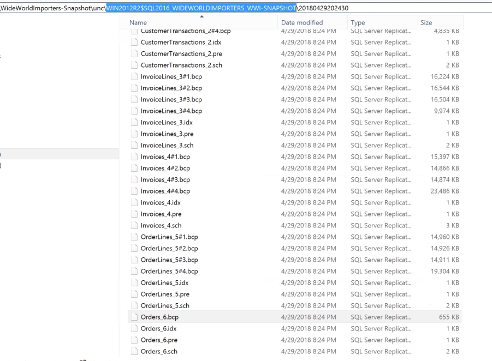Click the file icon beside Orders_6.bcp

click(134, 317)
